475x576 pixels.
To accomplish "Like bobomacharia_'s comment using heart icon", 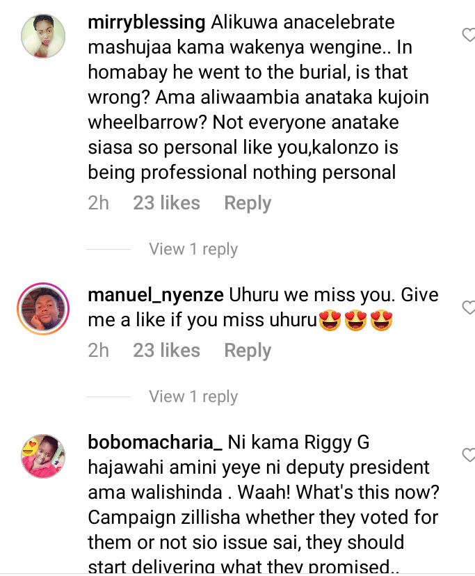I will click(x=468, y=455).
